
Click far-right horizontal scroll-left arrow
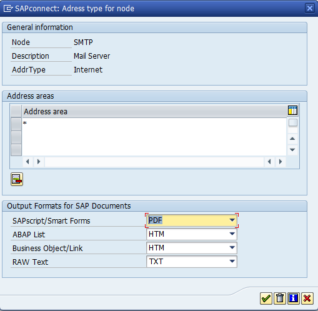coord(269,162)
